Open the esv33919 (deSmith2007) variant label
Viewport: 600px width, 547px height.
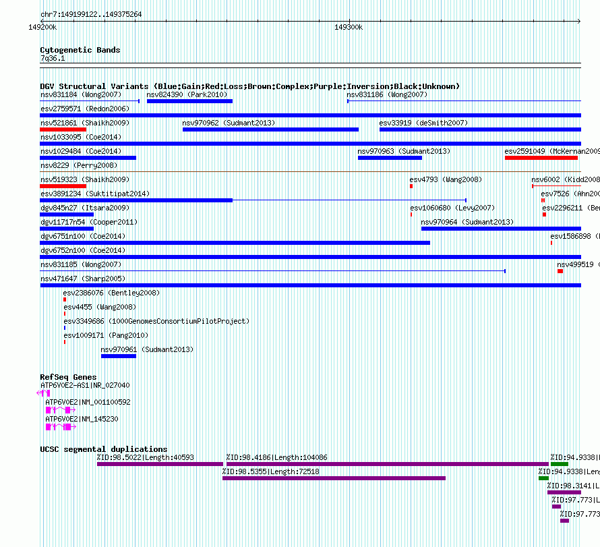[x=423, y=123]
